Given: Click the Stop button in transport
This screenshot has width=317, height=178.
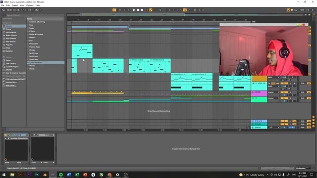Looking at the screenshot, I should click(x=138, y=10).
